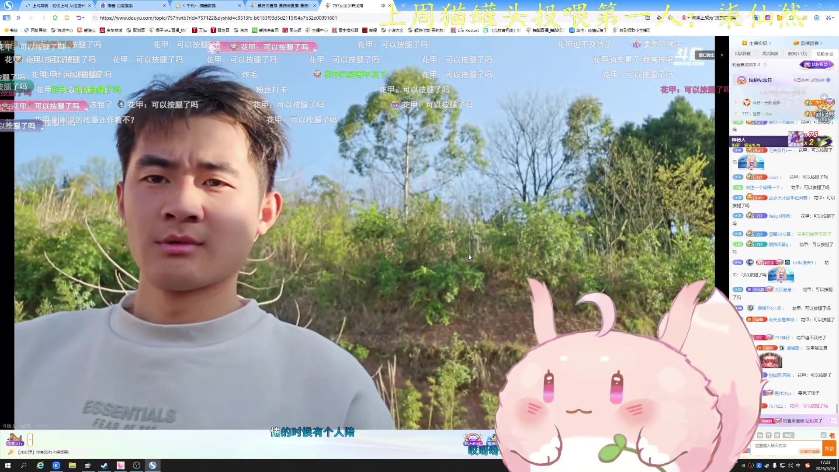Viewport: 839px width, 472px height.
Task: Click the 任务大厅 task hall icon
Action: click(x=14, y=439)
